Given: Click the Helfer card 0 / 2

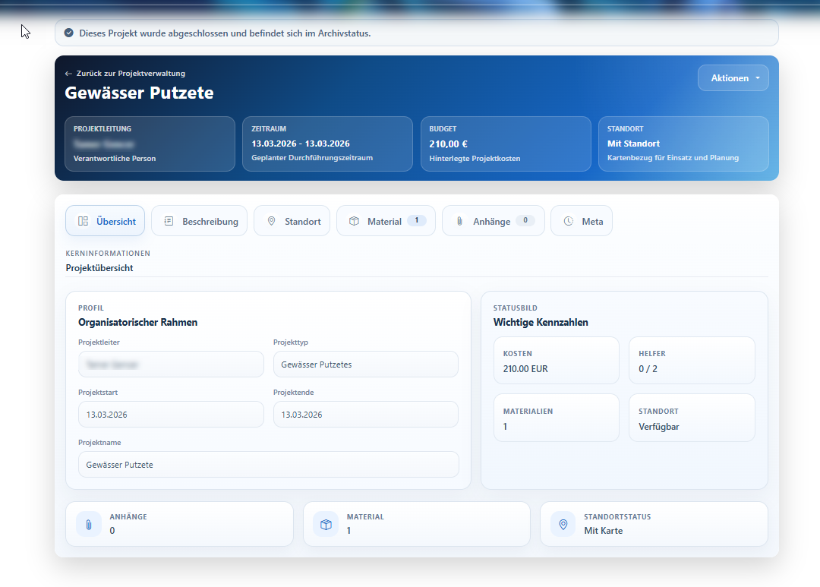Looking at the screenshot, I should 692,361.
